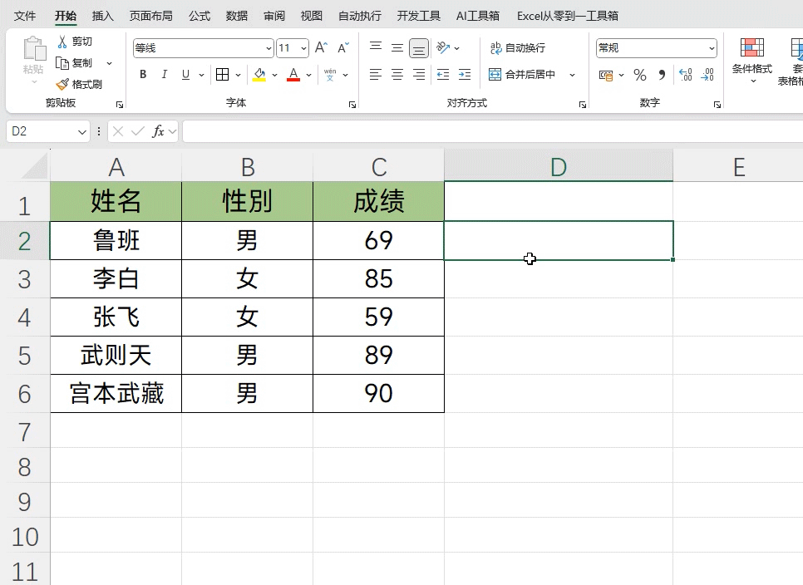Apply borders using the border grid icon
803x585 pixels.
tap(222, 75)
